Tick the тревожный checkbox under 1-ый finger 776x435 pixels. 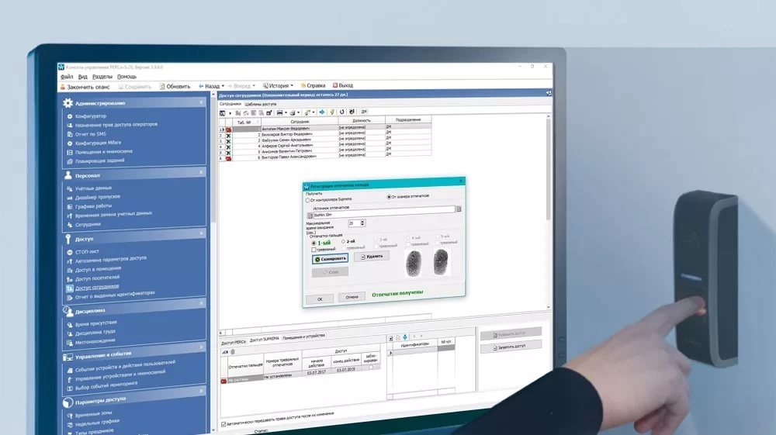(314, 250)
